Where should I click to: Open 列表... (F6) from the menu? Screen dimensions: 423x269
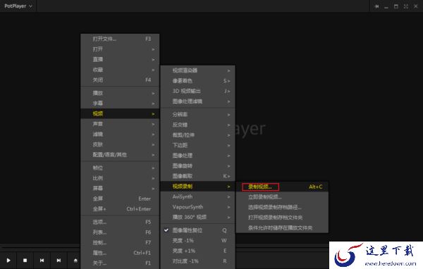pyautogui.click(x=120, y=232)
